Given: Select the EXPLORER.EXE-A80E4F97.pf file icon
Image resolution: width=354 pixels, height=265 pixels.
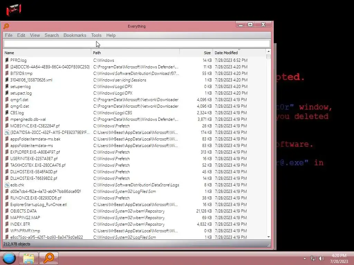Looking at the screenshot, I should pos(7,152).
